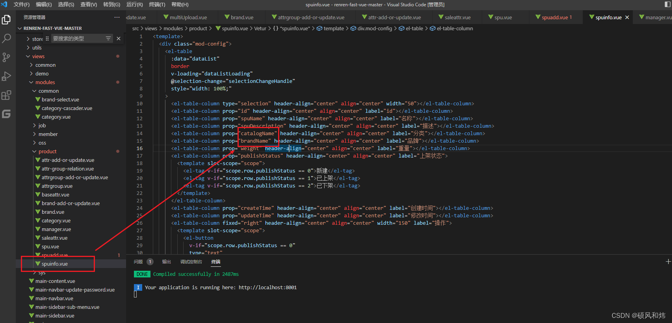Click 'product' breadcrumb segment
The height and width of the screenshot is (323, 672).
[198, 28]
